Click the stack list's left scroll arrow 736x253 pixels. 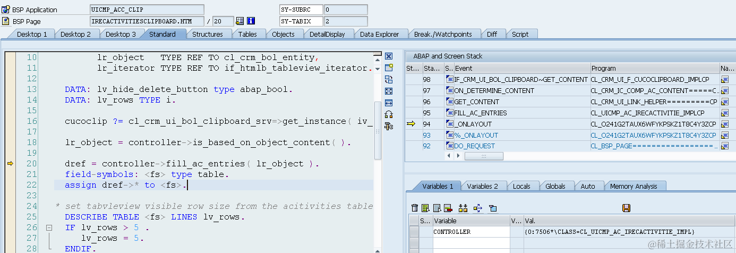coord(450,156)
